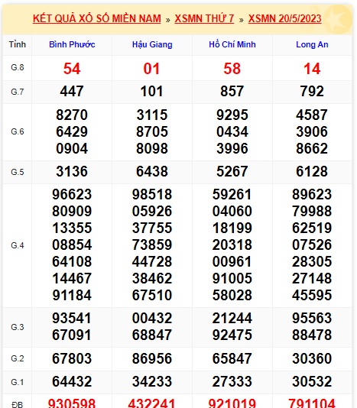Select G.6 number 3906
Image resolution: width=357 pixels, height=408 pixels.
(x=312, y=131)
